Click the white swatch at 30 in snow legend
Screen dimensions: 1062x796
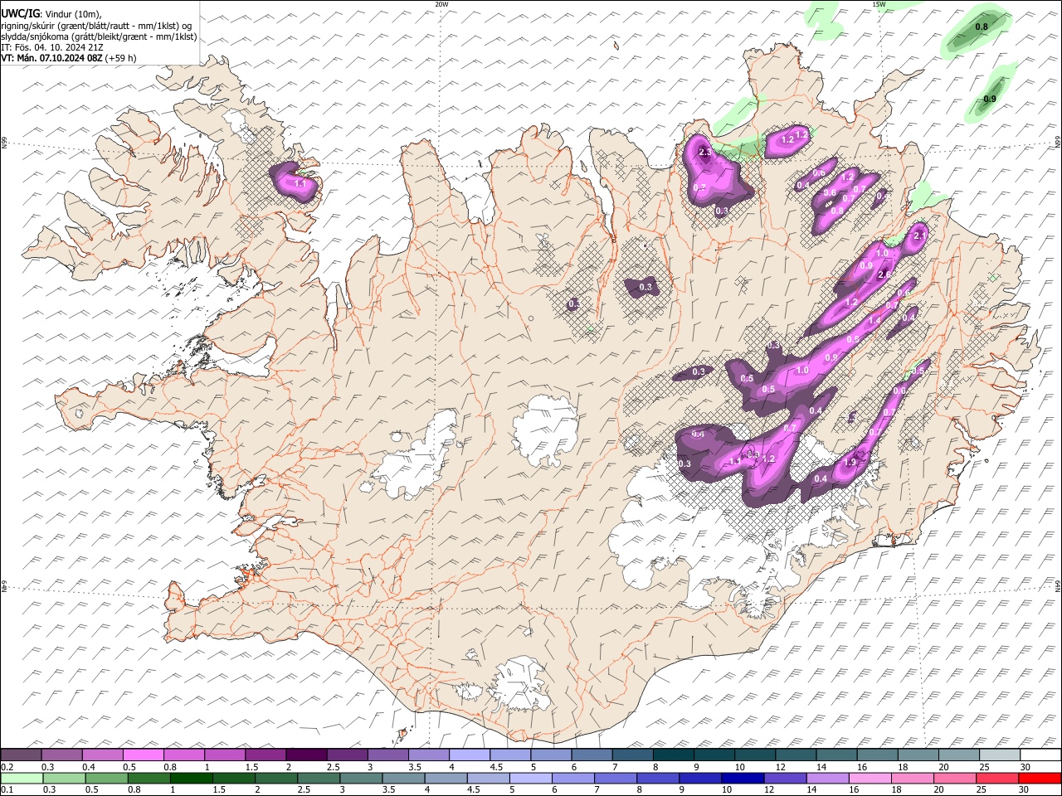tap(1040, 755)
